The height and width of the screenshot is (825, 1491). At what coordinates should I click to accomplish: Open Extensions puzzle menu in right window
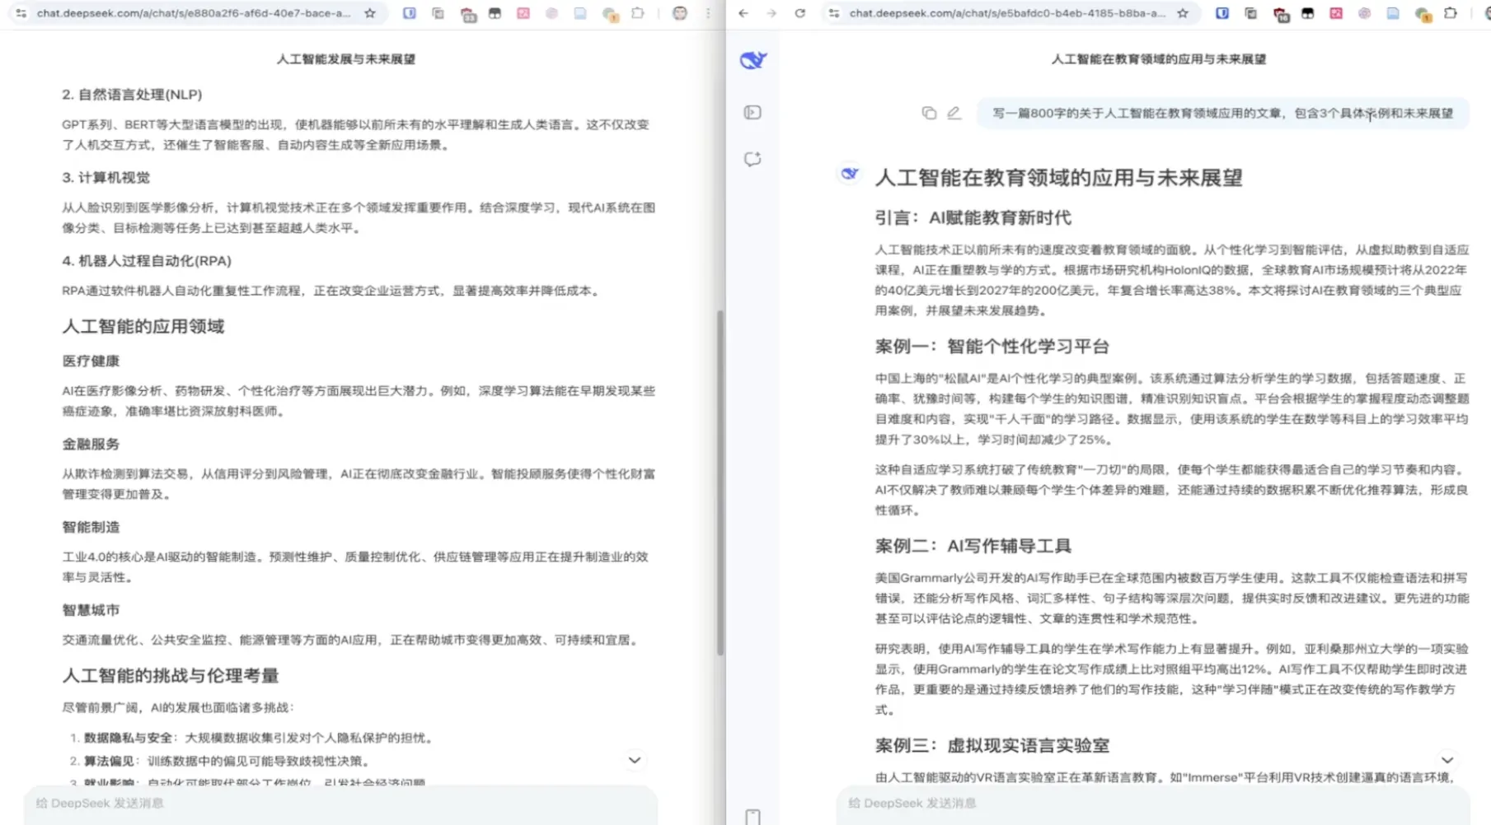(1451, 13)
